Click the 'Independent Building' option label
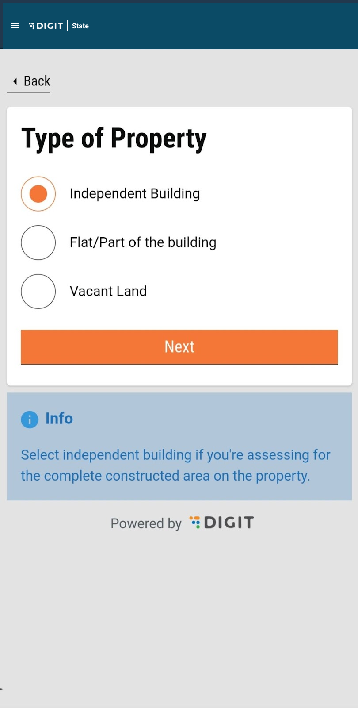This screenshot has width=358, height=708. point(135,194)
